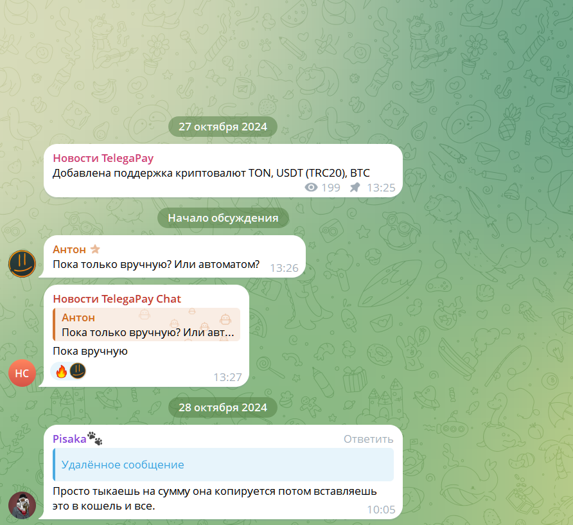The image size is (573, 525).
Task: Click the views eye icon showing 199
Action: click(x=311, y=188)
